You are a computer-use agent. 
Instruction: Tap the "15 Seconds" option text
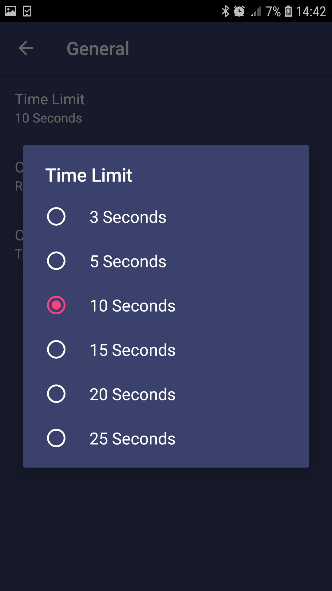click(x=132, y=350)
